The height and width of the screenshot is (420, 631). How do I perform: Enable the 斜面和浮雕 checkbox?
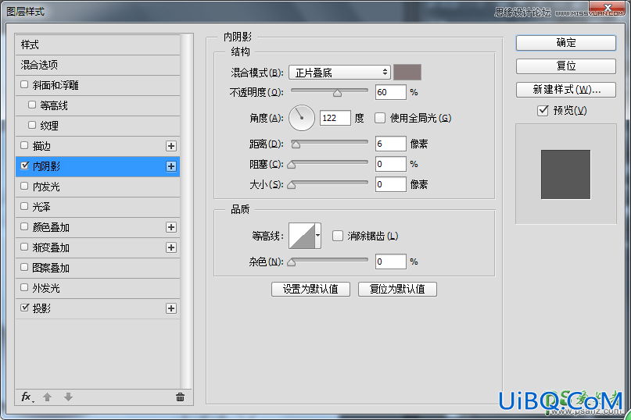point(24,84)
